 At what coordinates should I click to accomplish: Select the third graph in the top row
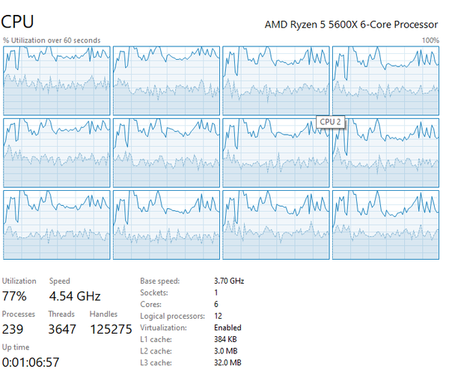pyautogui.click(x=276, y=80)
